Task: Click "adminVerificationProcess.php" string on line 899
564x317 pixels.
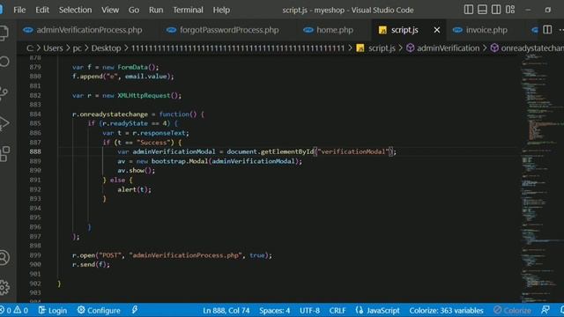Action: coord(186,255)
